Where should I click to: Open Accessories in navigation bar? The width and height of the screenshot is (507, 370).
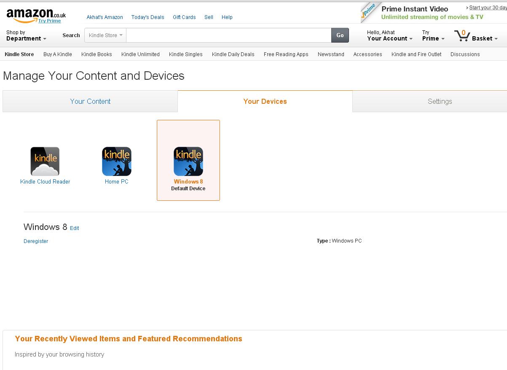pos(368,54)
